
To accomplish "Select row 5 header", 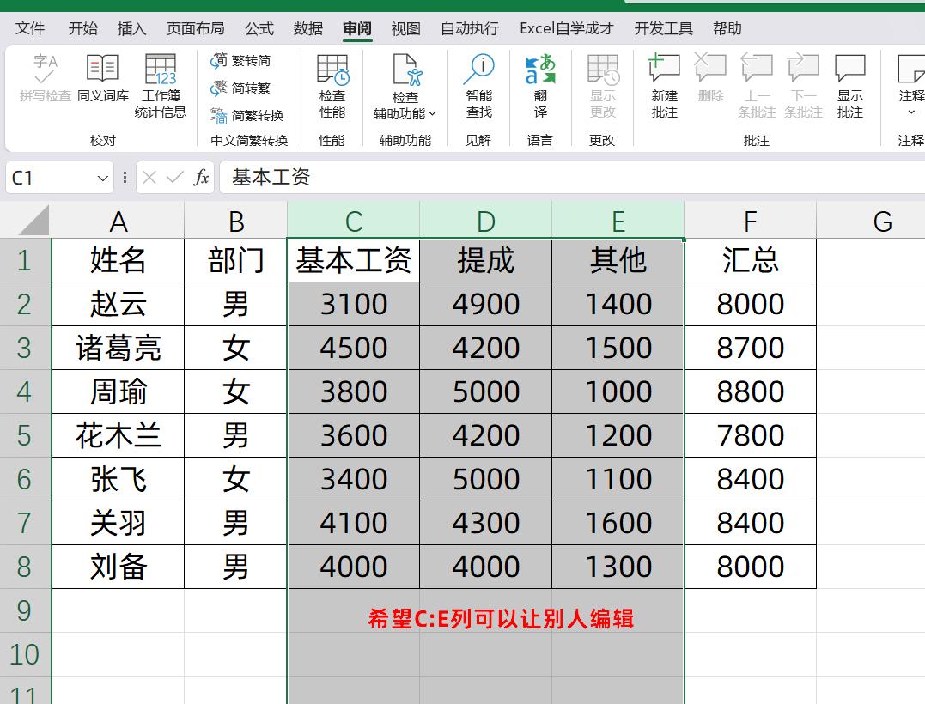I will (26, 435).
